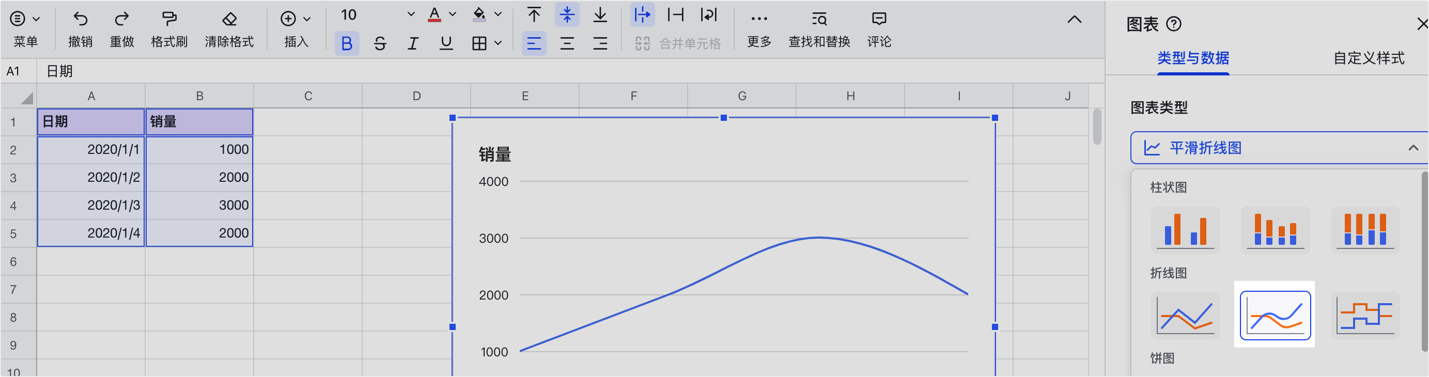
Task: Open Find and Replace (查找和替换)
Action: pyautogui.click(x=819, y=20)
